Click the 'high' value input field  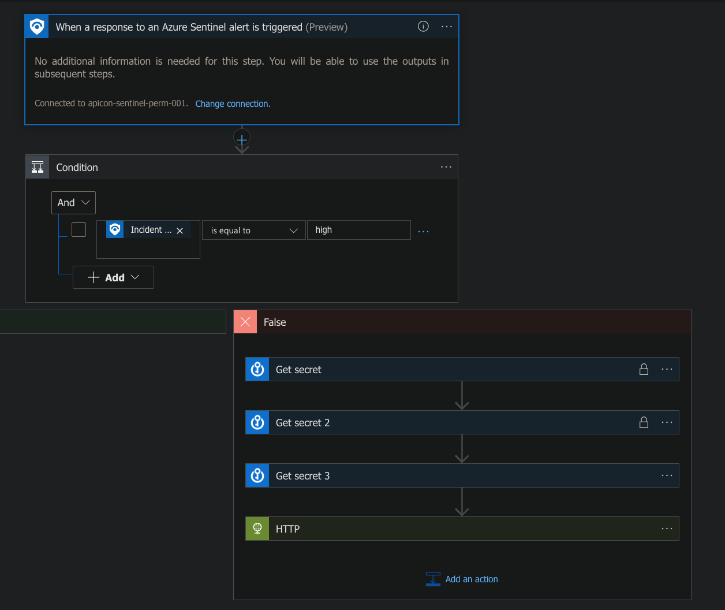point(358,230)
